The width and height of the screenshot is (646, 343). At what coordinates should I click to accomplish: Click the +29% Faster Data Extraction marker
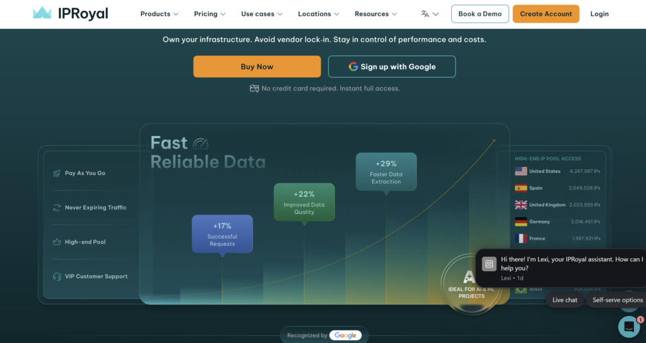pos(386,172)
